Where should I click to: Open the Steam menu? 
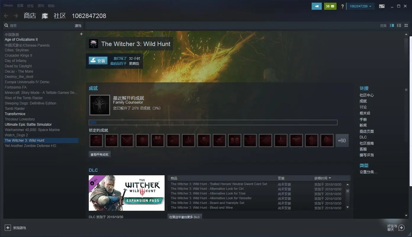point(8,6)
